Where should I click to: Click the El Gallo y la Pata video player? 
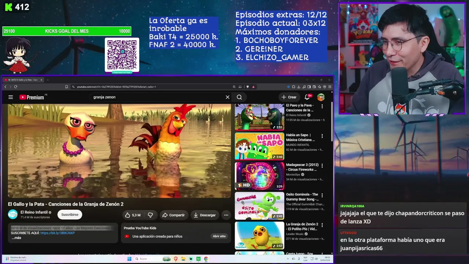pos(119,151)
